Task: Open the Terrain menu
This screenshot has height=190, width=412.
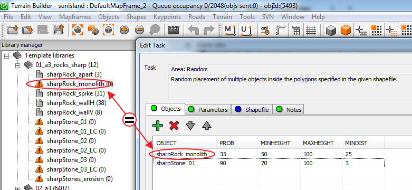Action: 222,17
